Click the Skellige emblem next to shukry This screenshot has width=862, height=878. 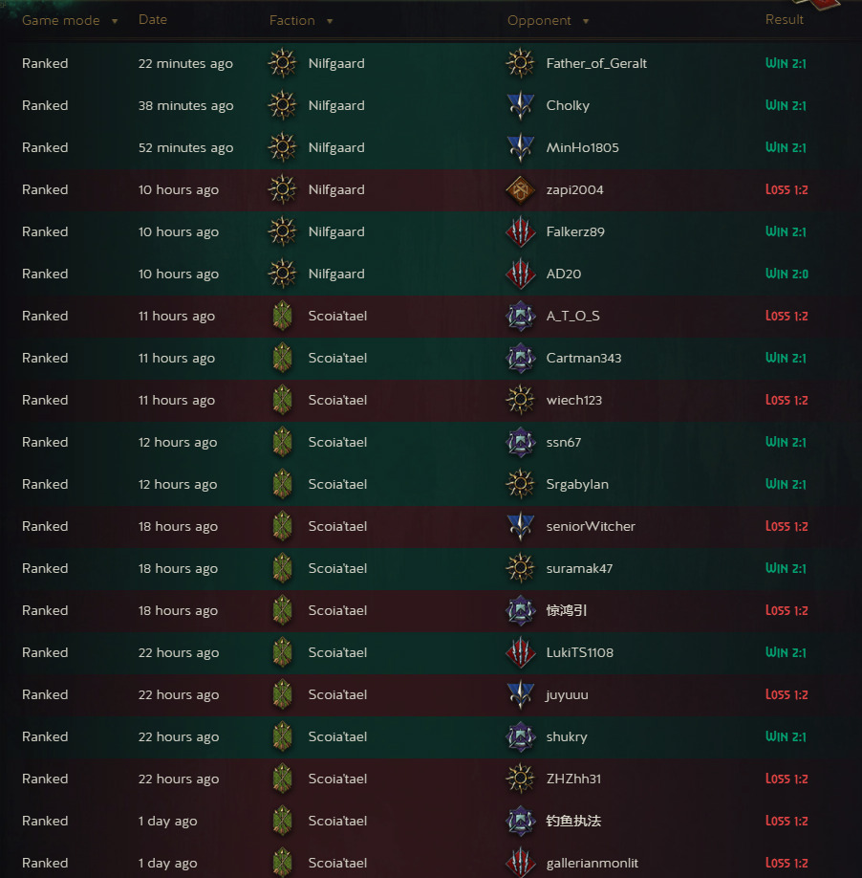coord(520,737)
